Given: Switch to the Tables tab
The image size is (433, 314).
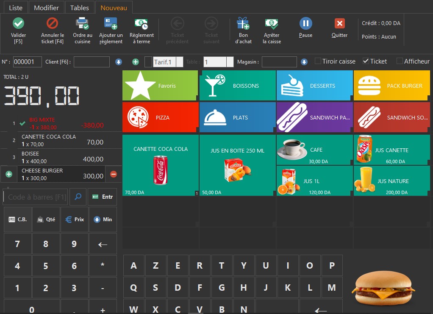Looking at the screenshot, I should click(80, 8).
